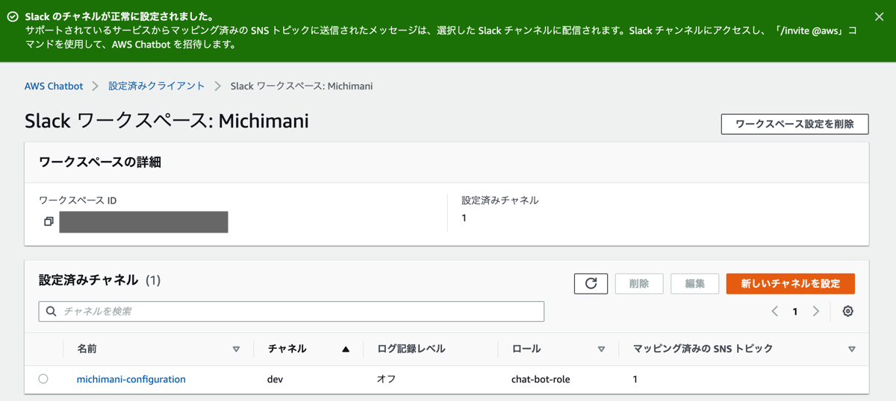
Task: Click page number 1 in pagination
Action: [x=795, y=312]
